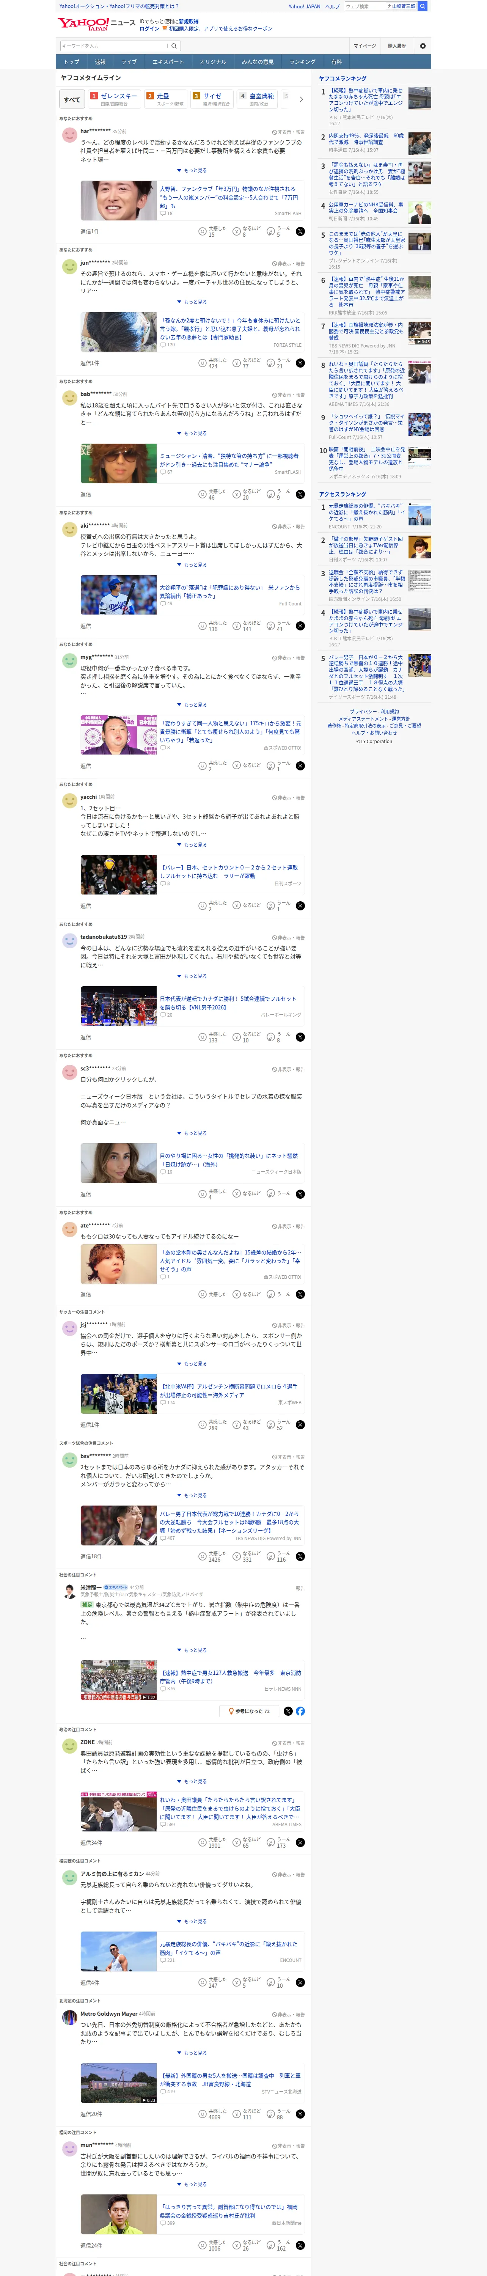
Task: Share 米津龍一's expert comment on X
Action: click(x=288, y=1712)
